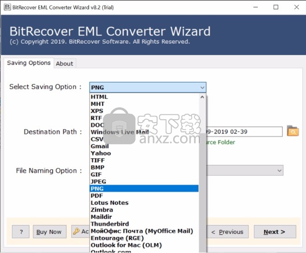
Task: Pick DOC as the saving format
Action: [144, 125]
